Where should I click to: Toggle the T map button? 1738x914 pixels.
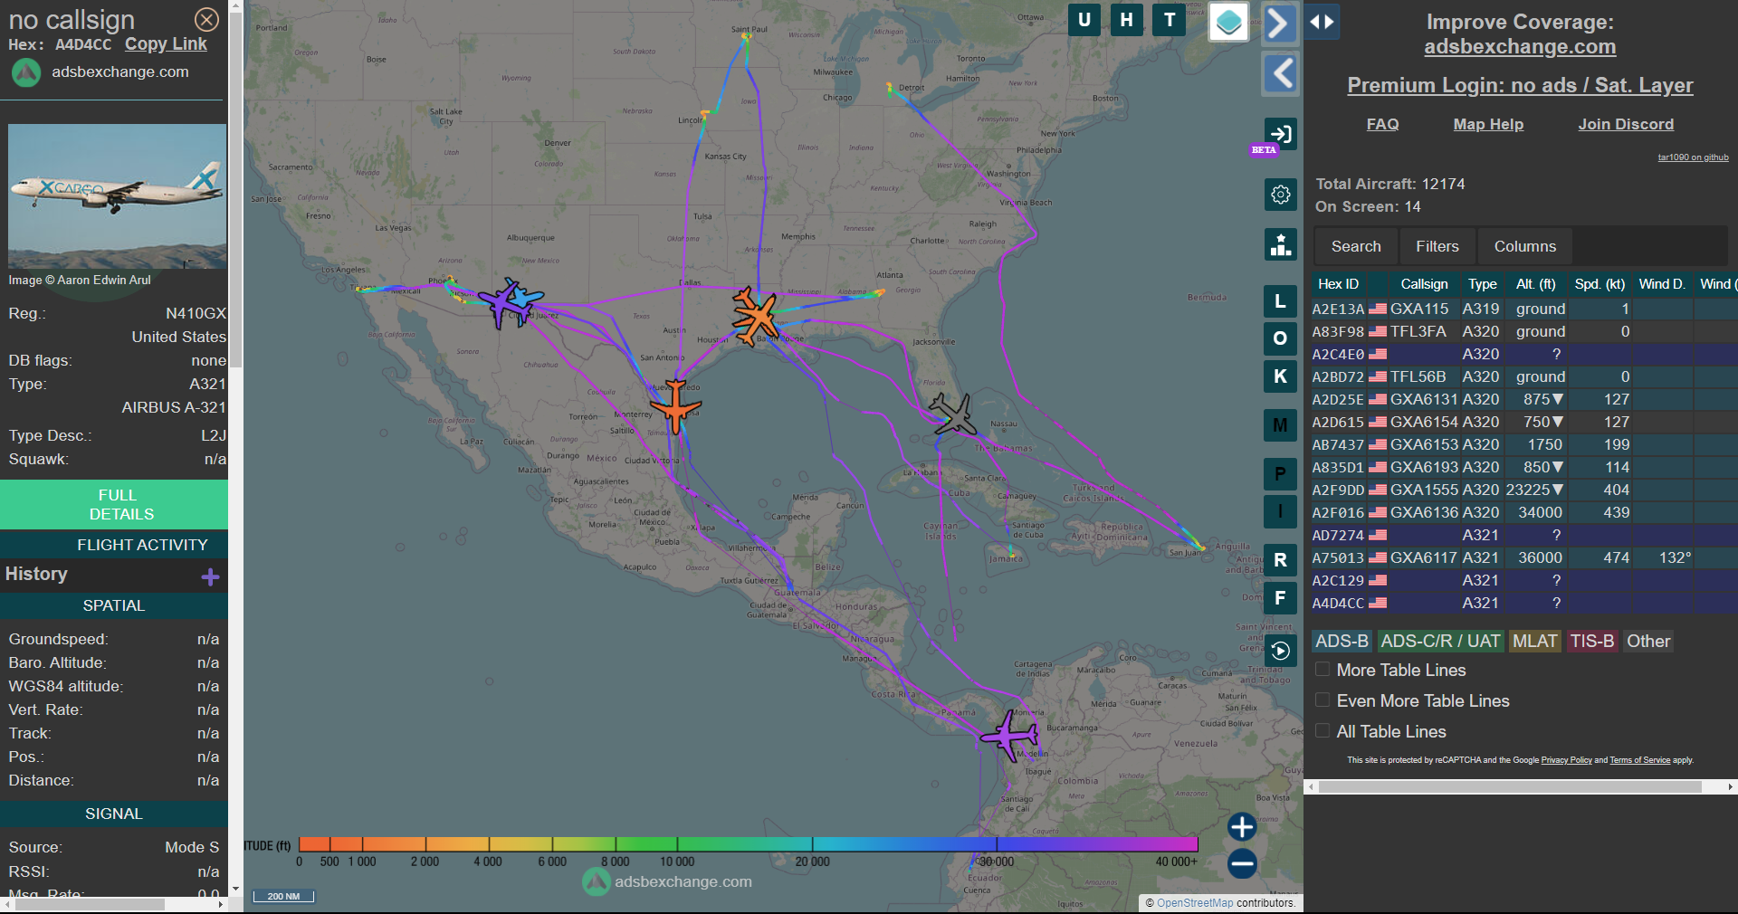click(x=1170, y=20)
